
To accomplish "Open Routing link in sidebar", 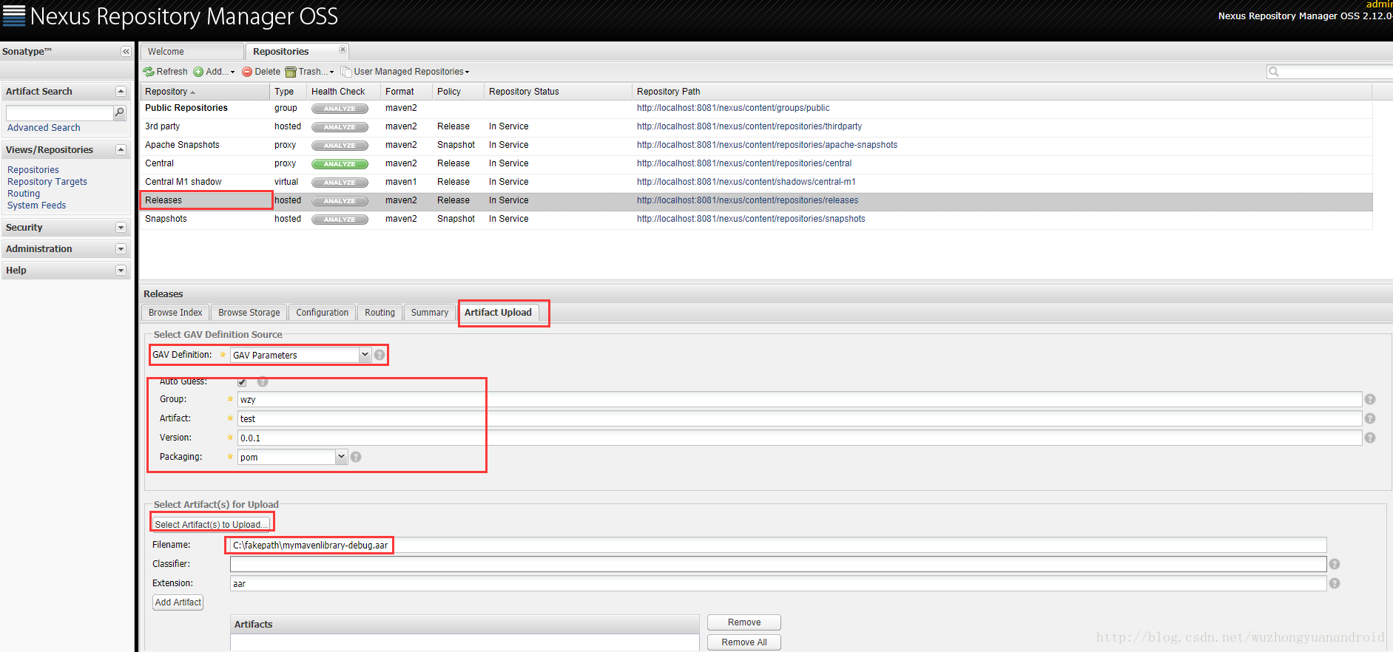I will click(x=24, y=194).
